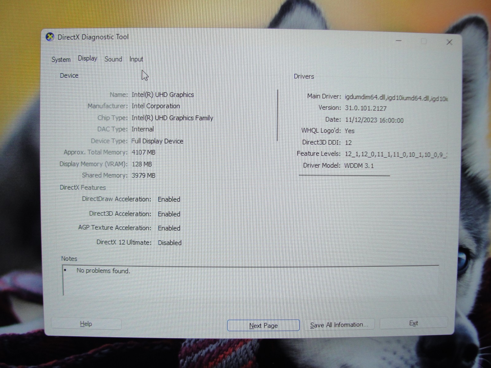Screen dimensions: 491x368
Task: Open the Display tab
Action: coord(87,58)
